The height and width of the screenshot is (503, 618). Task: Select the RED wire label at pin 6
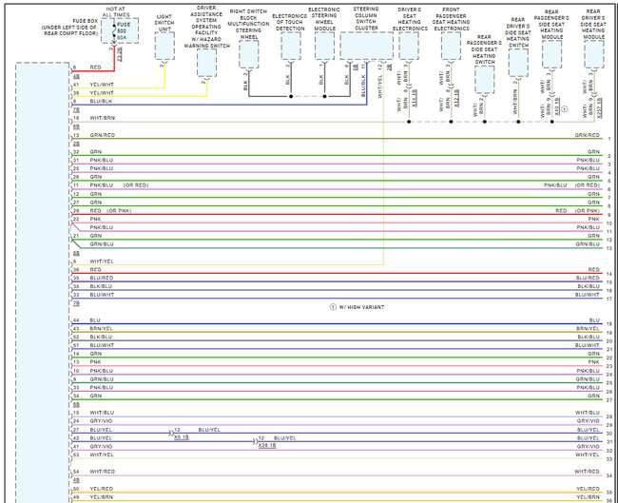pos(95,68)
